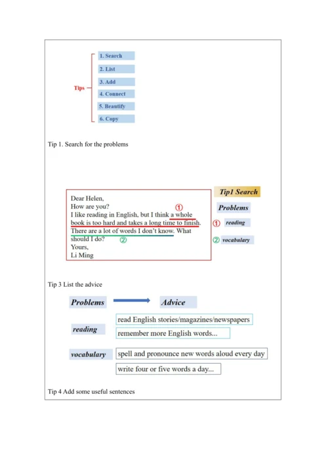Viewport: 328px width, 464px height.
Task: Click the red 'Tips' label
Action: (79, 88)
